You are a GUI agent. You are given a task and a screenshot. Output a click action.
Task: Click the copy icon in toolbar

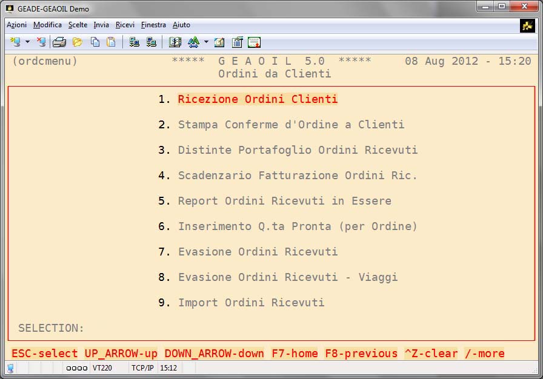(95, 42)
